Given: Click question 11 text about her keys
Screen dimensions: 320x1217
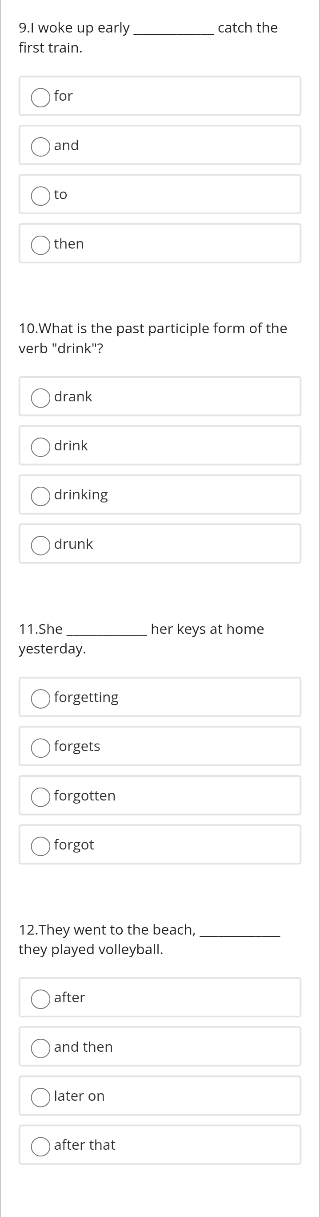Looking at the screenshot, I should coord(141,639).
